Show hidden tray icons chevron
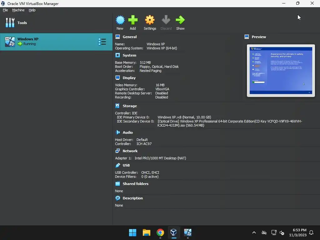 (x=254, y=232)
